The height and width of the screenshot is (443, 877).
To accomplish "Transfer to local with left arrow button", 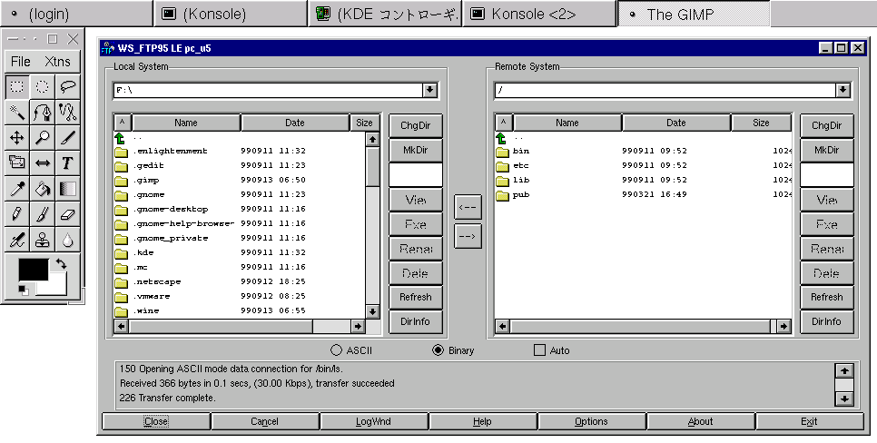I will (x=468, y=208).
